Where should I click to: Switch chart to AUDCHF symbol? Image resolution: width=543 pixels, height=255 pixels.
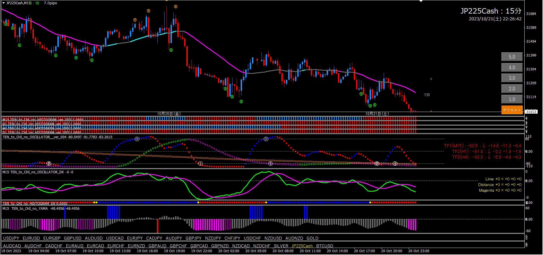pyautogui.click(x=33, y=246)
